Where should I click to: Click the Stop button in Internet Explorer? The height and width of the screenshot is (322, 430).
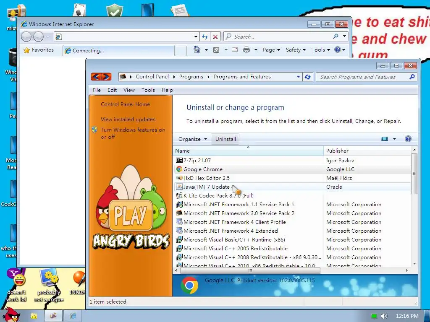pyautogui.click(x=215, y=37)
